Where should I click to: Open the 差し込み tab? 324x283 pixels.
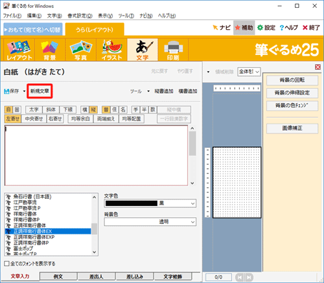(x=135, y=277)
